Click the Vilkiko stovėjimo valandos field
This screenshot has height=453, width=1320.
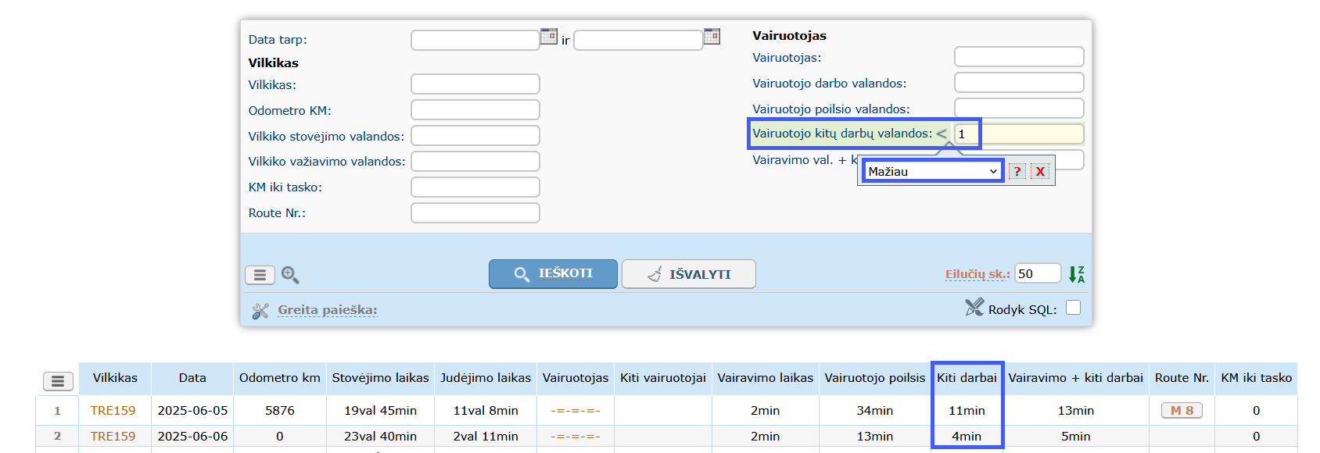(475, 136)
